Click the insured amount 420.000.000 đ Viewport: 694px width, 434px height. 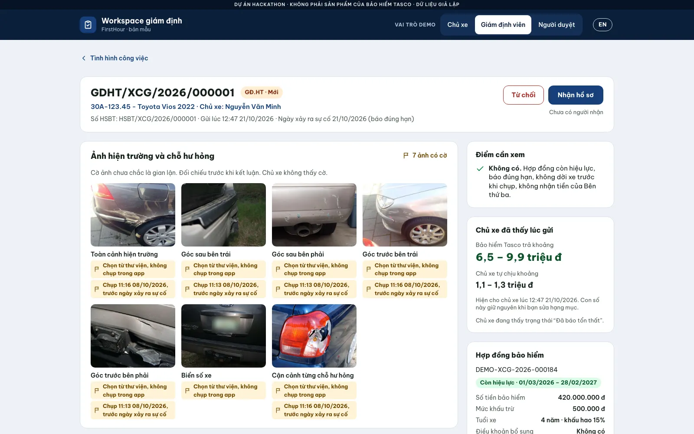581,398
